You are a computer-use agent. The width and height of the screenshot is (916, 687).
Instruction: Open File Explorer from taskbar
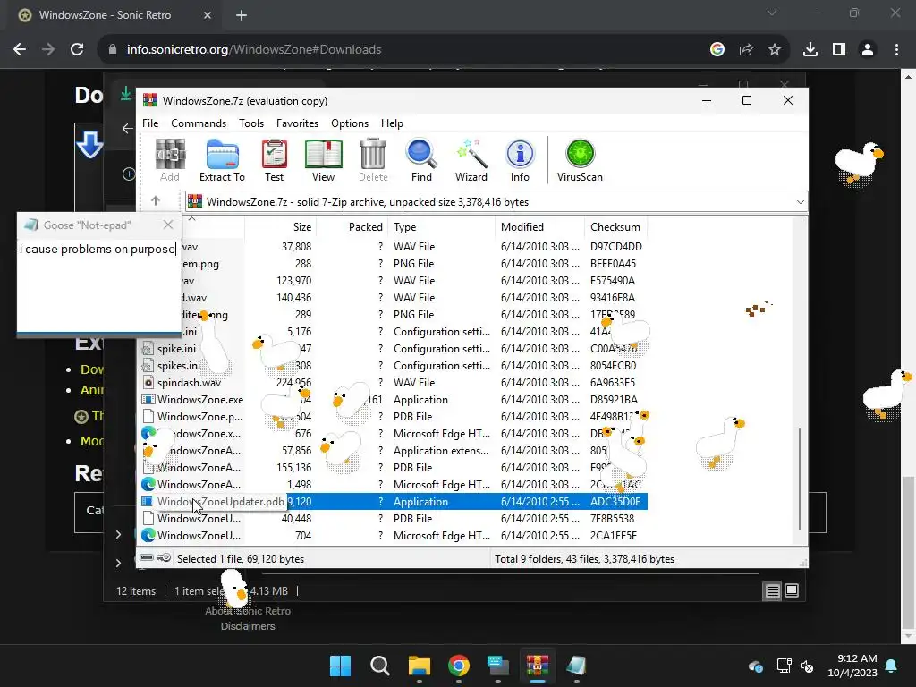[x=419, y=666]
